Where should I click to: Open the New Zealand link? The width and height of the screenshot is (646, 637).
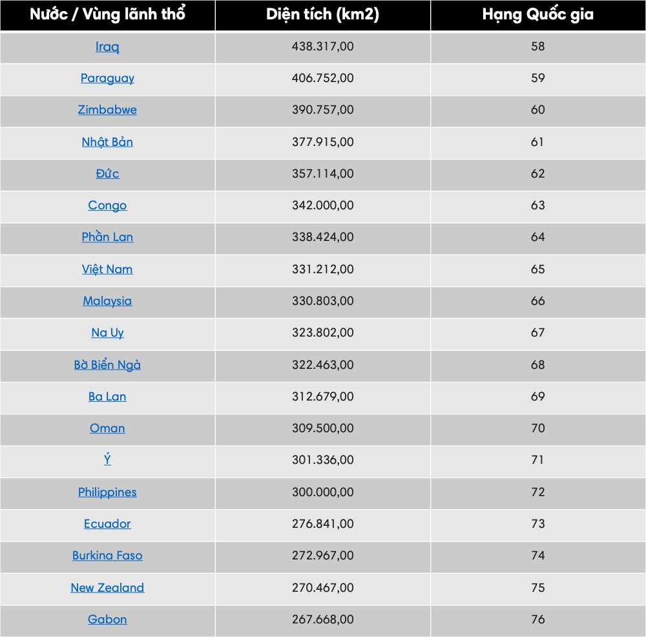pos(107,587)
